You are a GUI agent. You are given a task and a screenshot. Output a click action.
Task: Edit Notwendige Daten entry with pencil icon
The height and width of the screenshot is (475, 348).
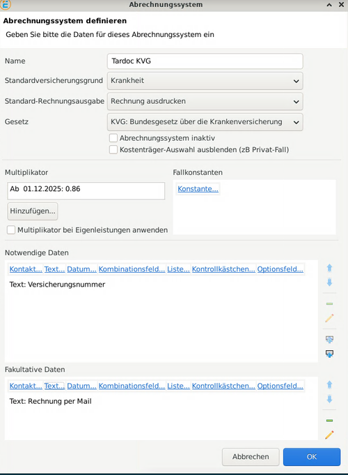click(x=330, y=318)
